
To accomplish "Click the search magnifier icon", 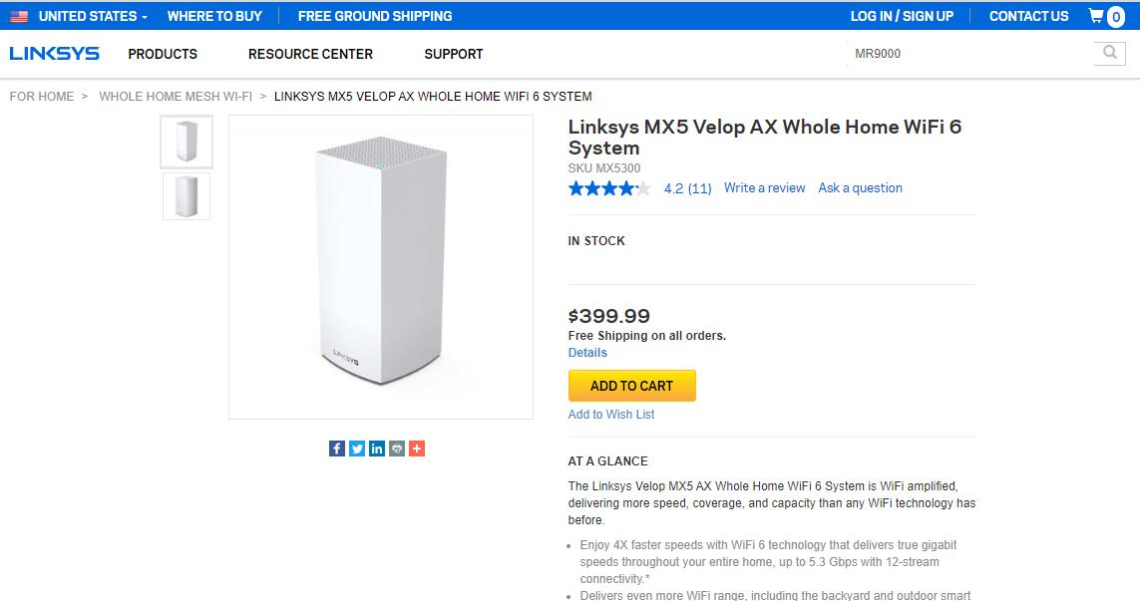I will click(x=1109, y=53).
